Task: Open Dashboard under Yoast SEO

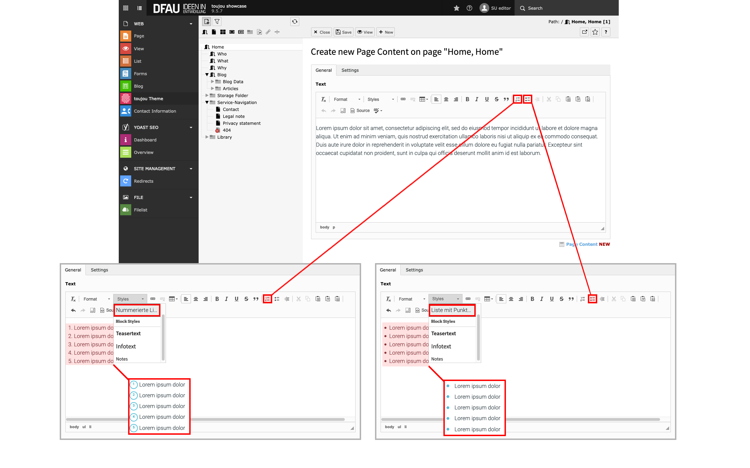Action: click(145, 140)
